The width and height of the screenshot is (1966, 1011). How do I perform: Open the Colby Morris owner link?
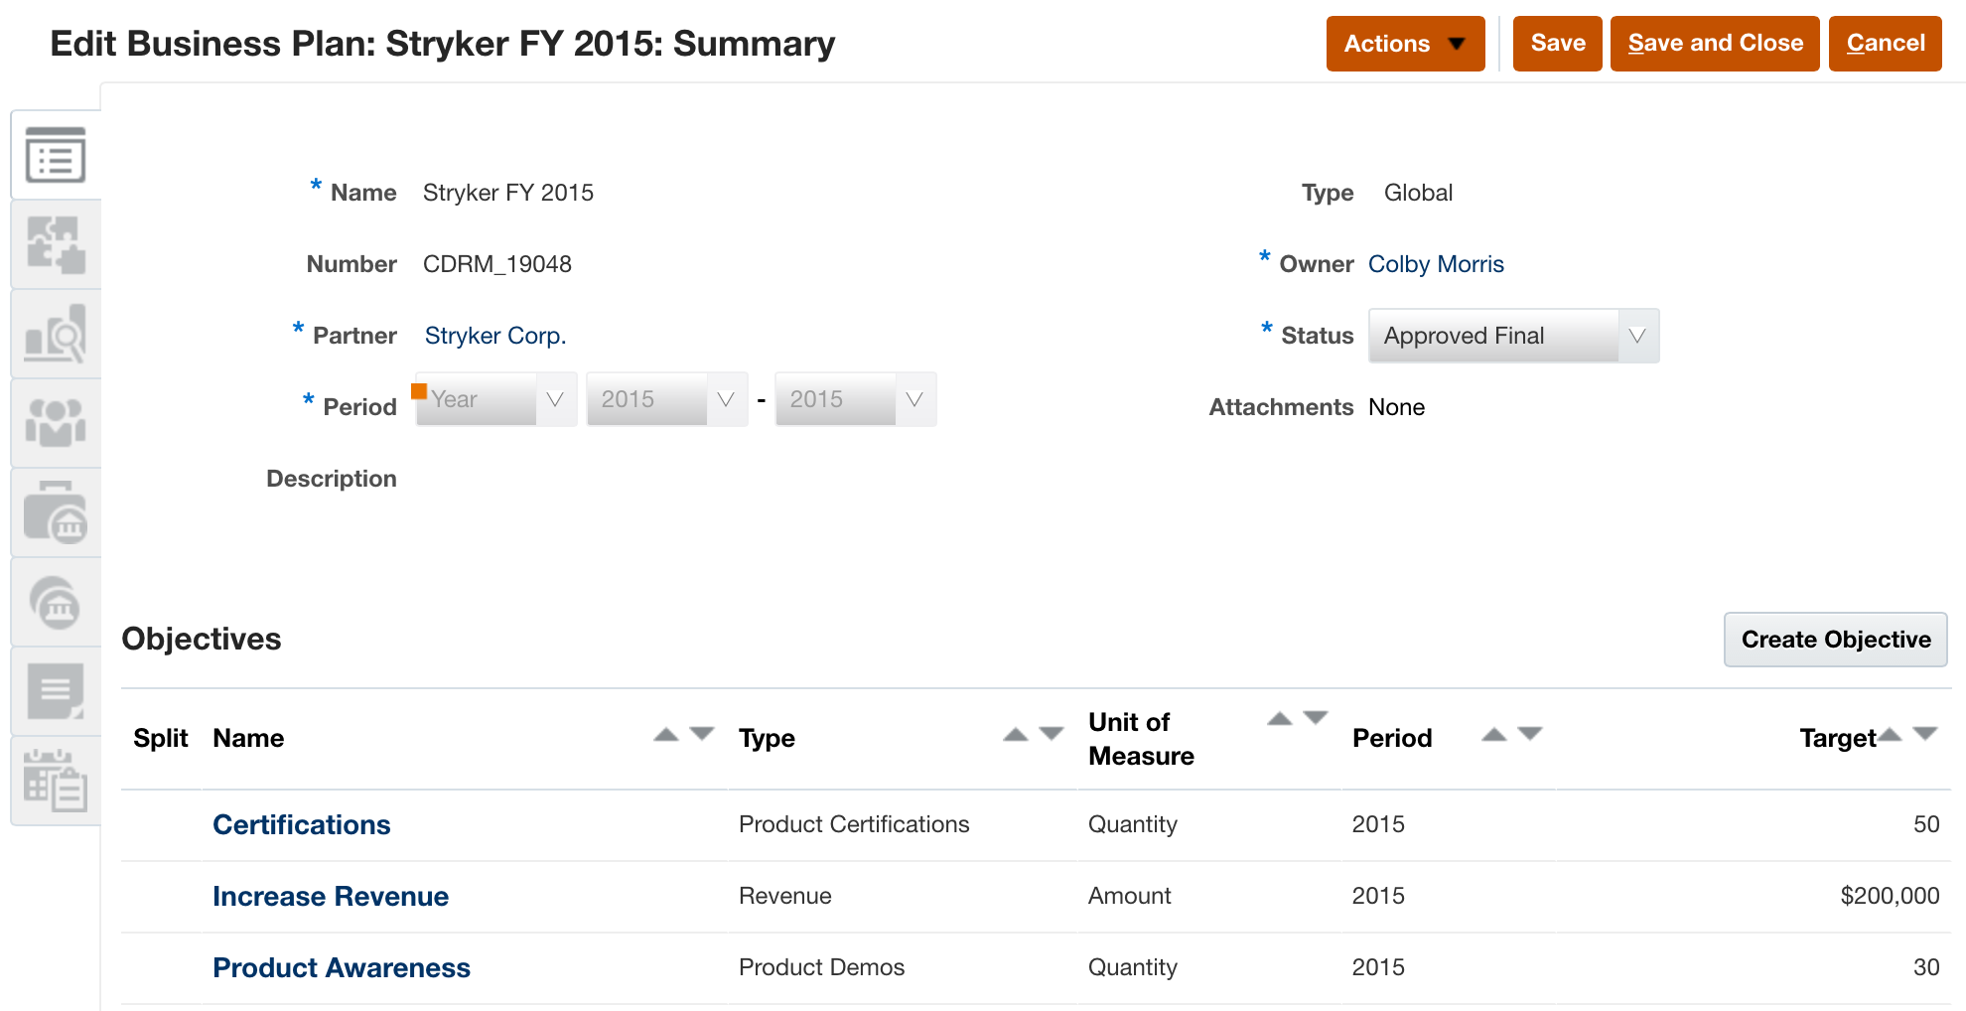pos(1436,264)
